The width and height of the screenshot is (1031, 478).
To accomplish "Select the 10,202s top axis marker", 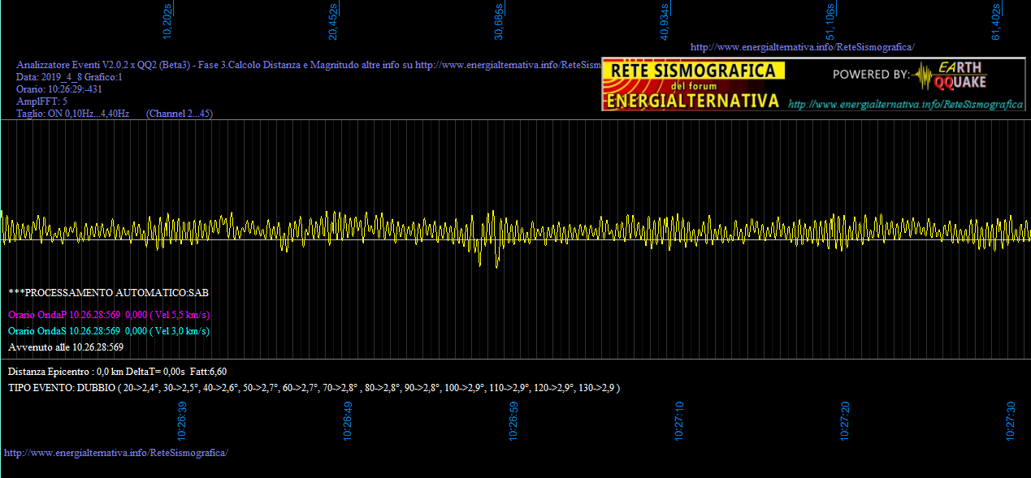I will click(167, 22).
